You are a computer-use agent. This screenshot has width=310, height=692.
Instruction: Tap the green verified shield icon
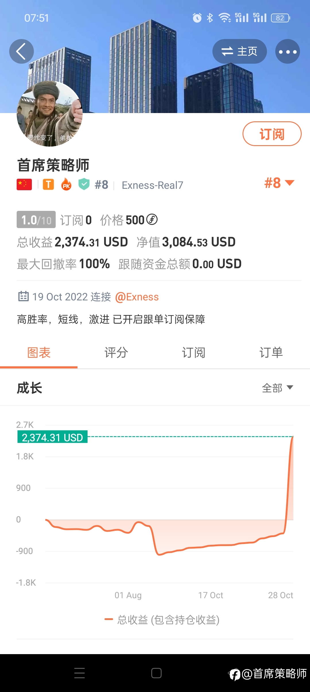pos(84,184)
